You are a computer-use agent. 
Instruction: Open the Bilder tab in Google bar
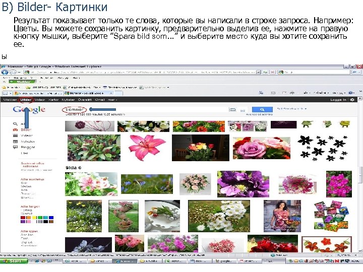point(26,100)
